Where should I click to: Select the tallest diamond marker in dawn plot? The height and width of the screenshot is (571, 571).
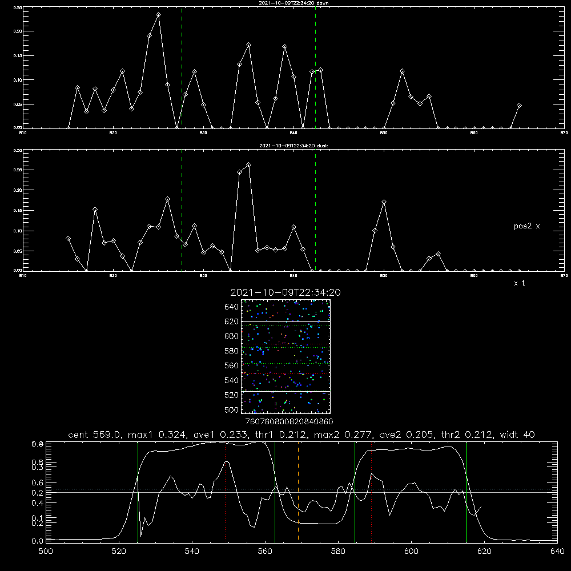click(x=158, y=15)
